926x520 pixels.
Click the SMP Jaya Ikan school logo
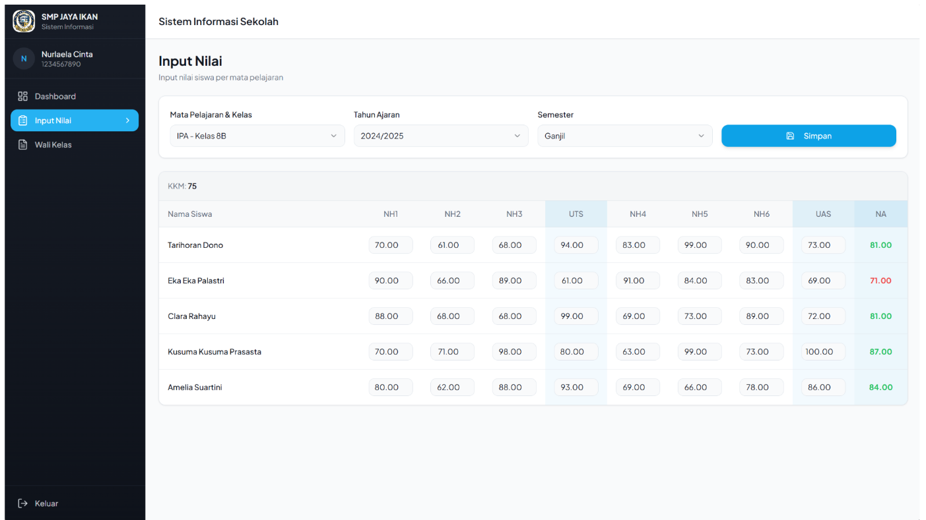(x=24, y=21)
